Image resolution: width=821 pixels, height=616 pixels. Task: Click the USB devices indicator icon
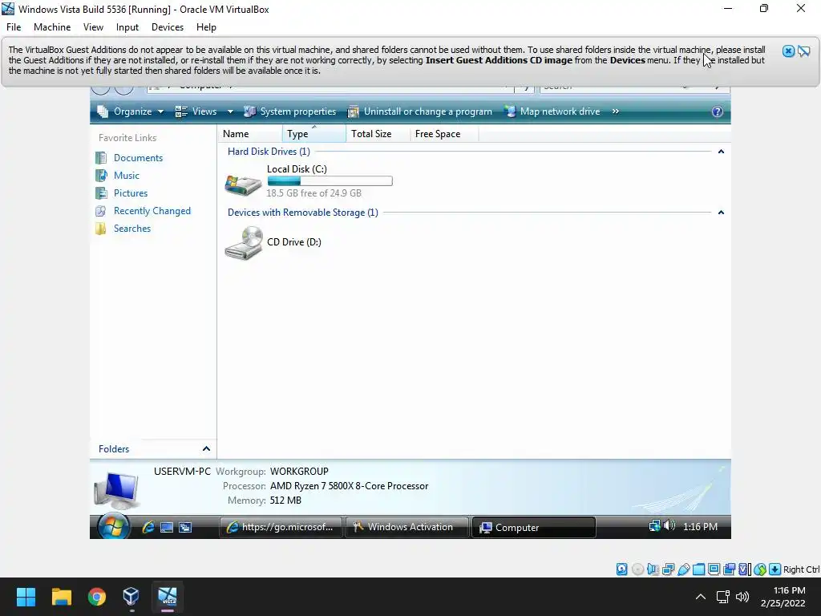coord(683,569)
